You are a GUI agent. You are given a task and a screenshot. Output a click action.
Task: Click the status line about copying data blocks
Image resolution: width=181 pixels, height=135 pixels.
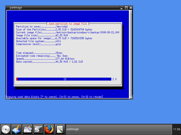[55, 97]
